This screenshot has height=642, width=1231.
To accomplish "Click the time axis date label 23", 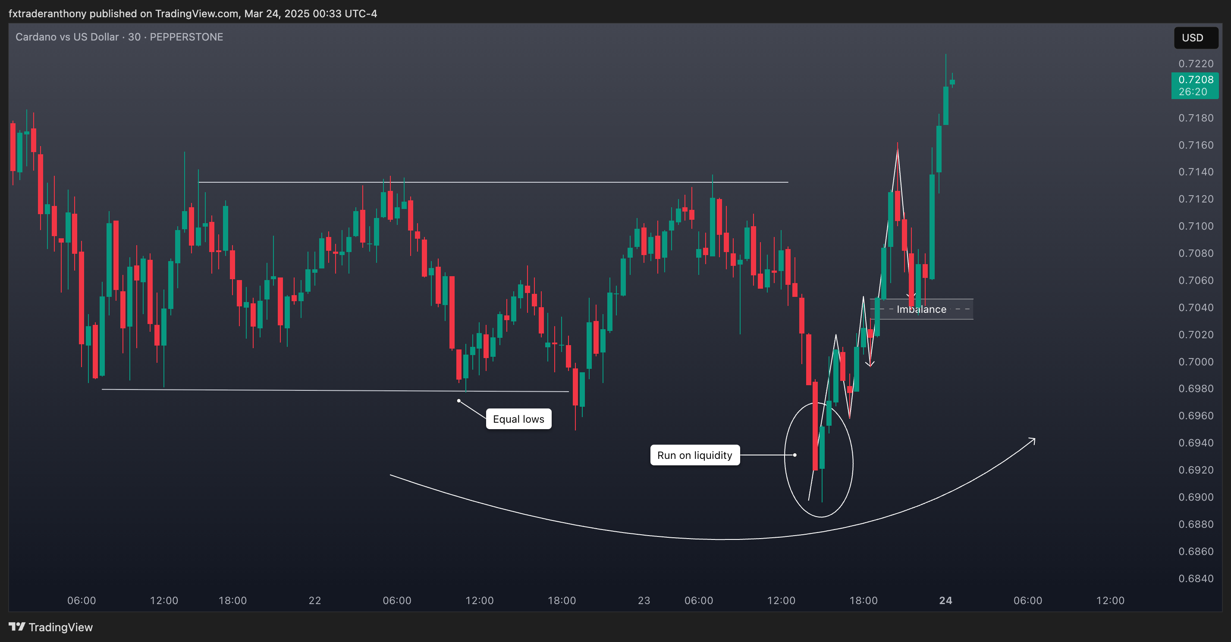I will [x=644, y=601].
